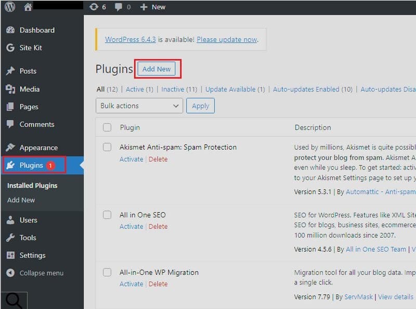Click the Apply bulk action button
The width and height of the screenshot is (416, 309).
point(201,106)
